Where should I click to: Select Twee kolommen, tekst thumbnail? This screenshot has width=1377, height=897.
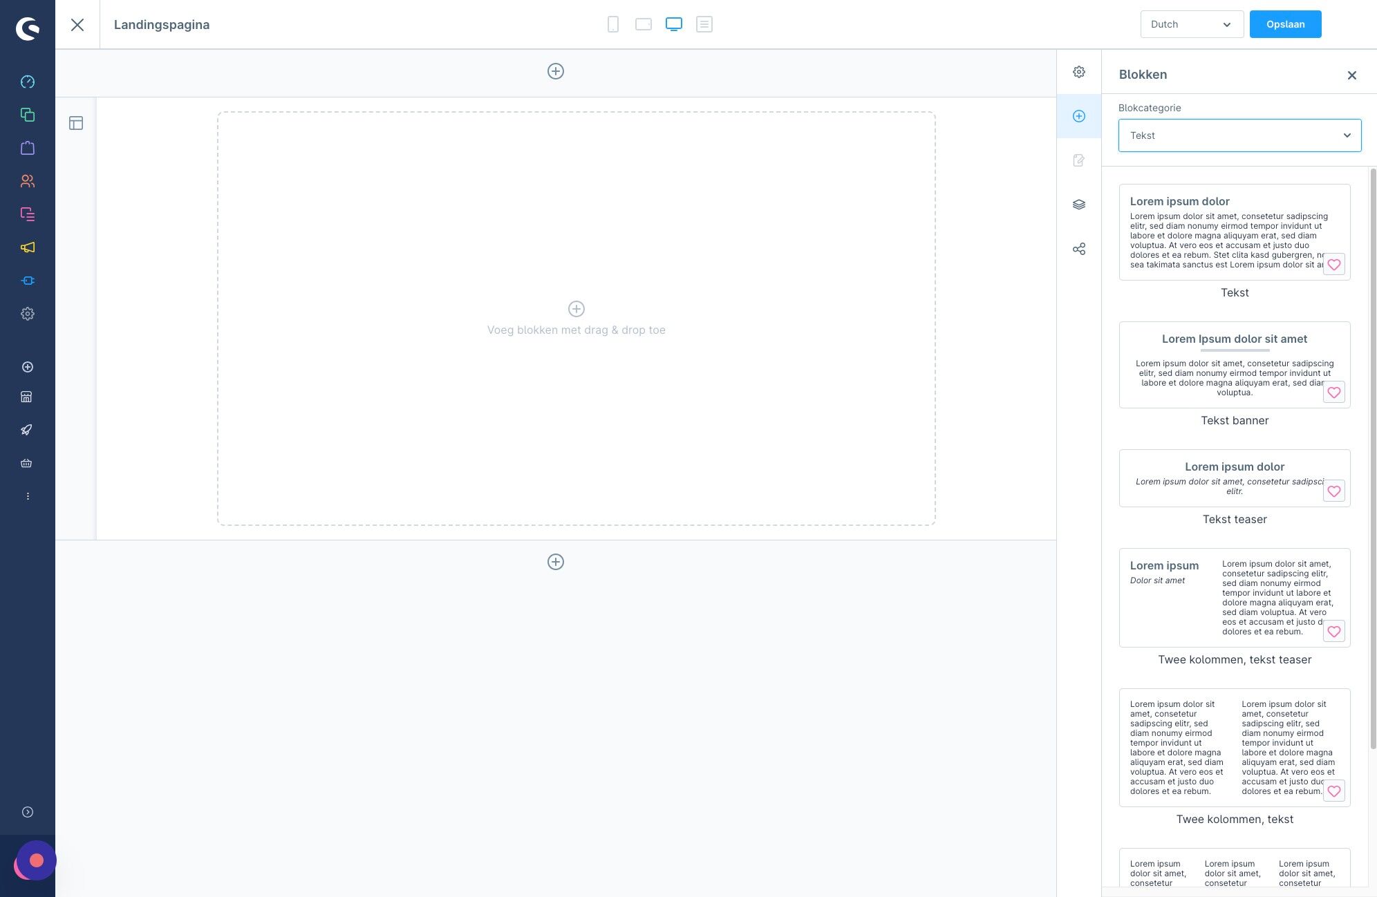(1235, 748)
